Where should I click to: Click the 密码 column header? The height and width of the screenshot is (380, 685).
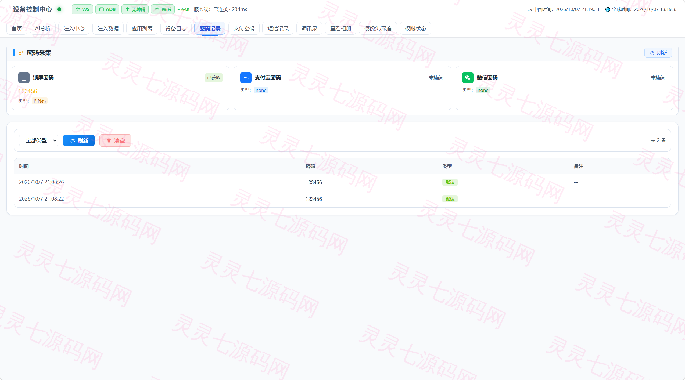[x=310, y=166]
